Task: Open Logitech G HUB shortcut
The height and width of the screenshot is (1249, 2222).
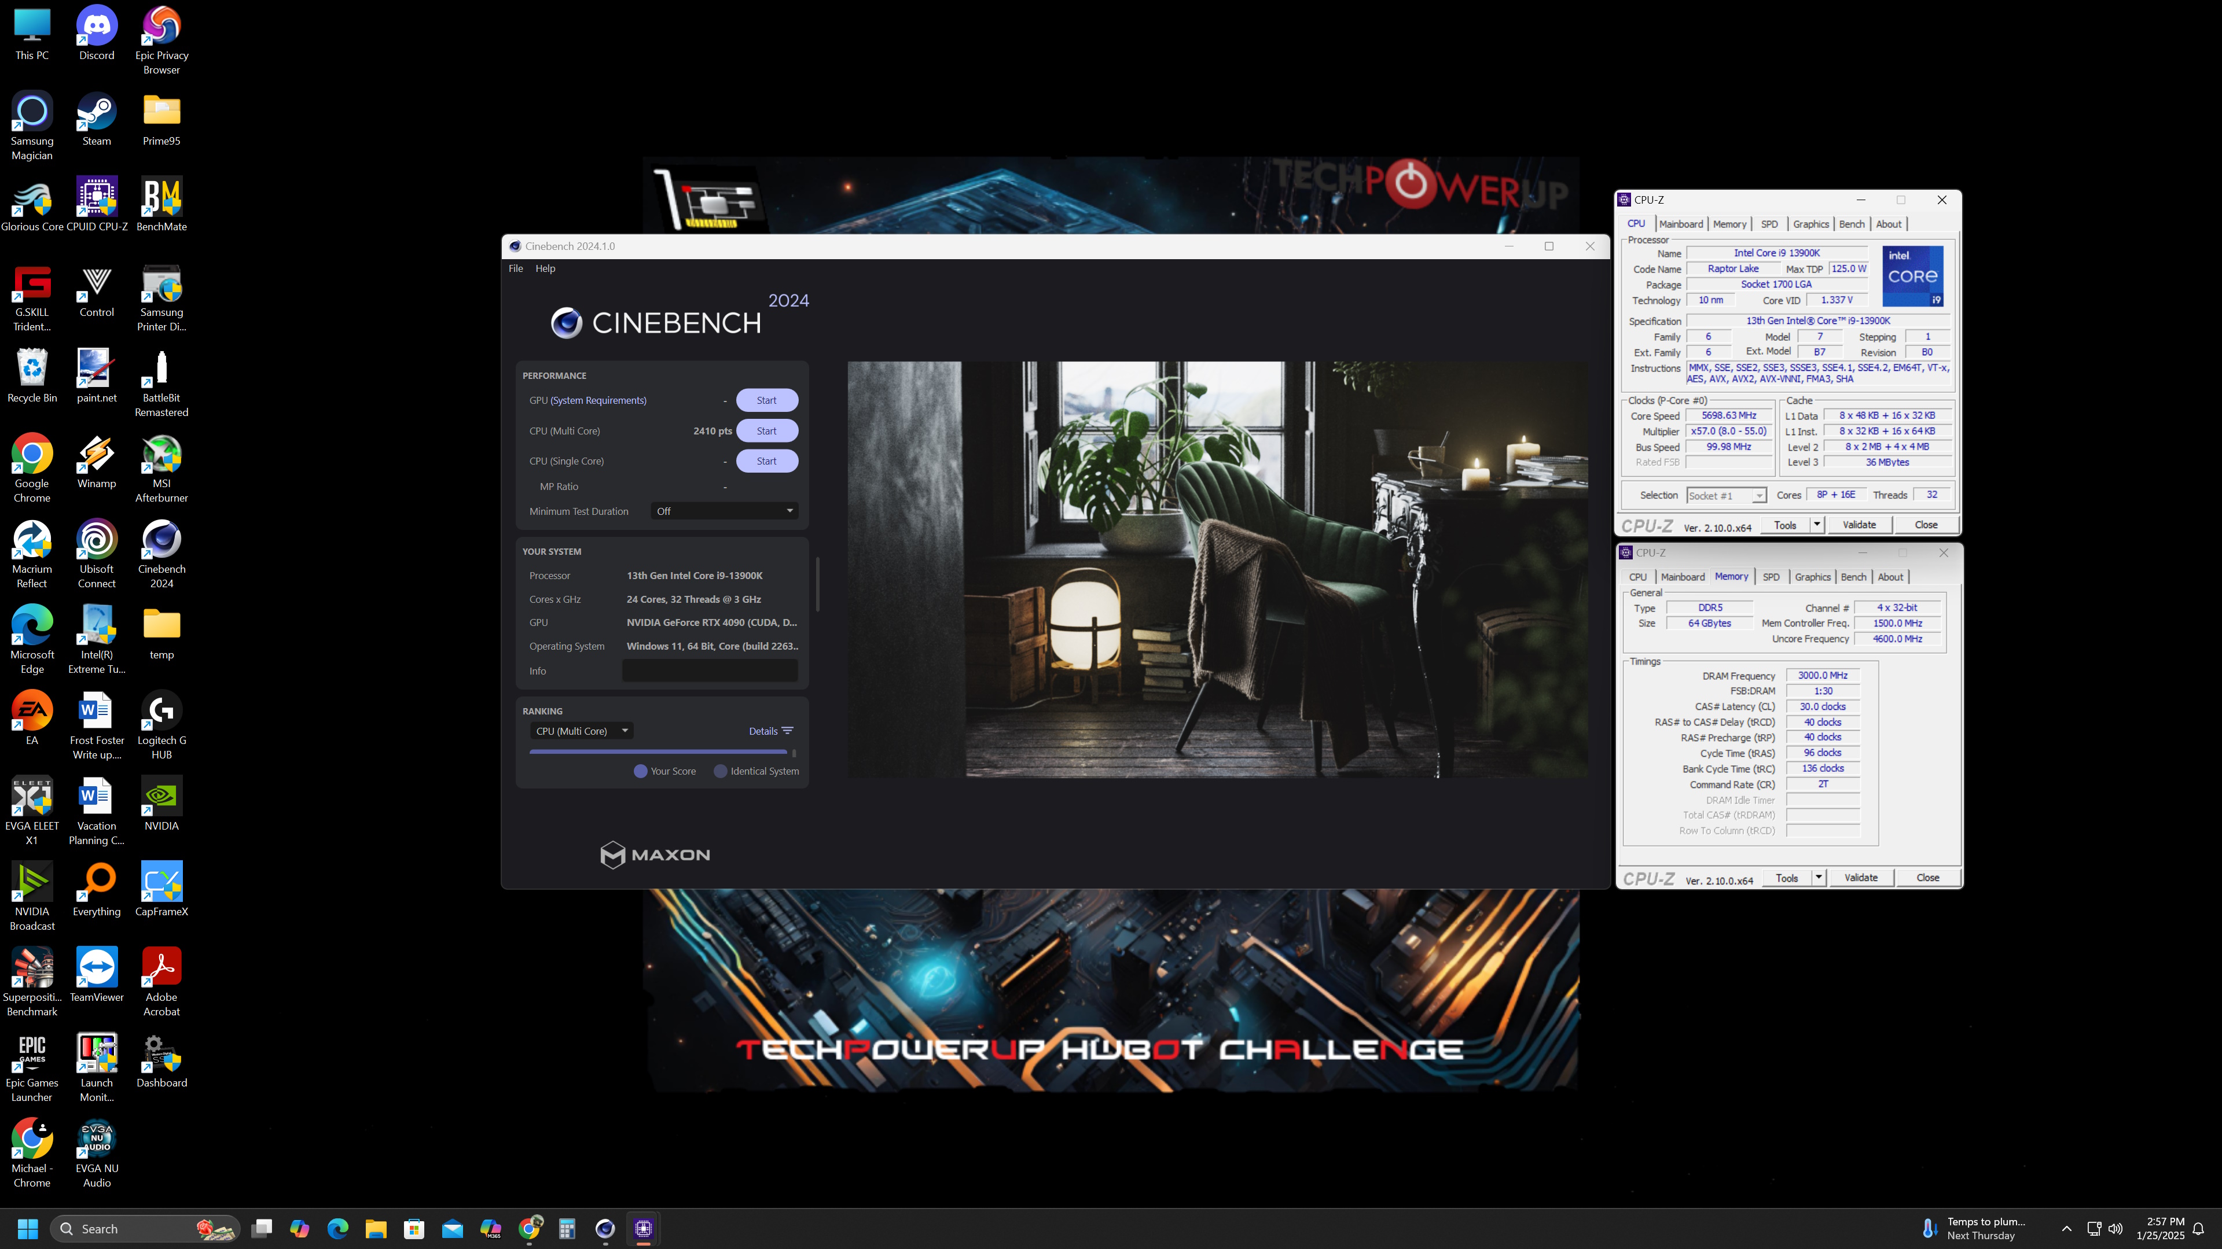Action: click(x=161, y=725)
